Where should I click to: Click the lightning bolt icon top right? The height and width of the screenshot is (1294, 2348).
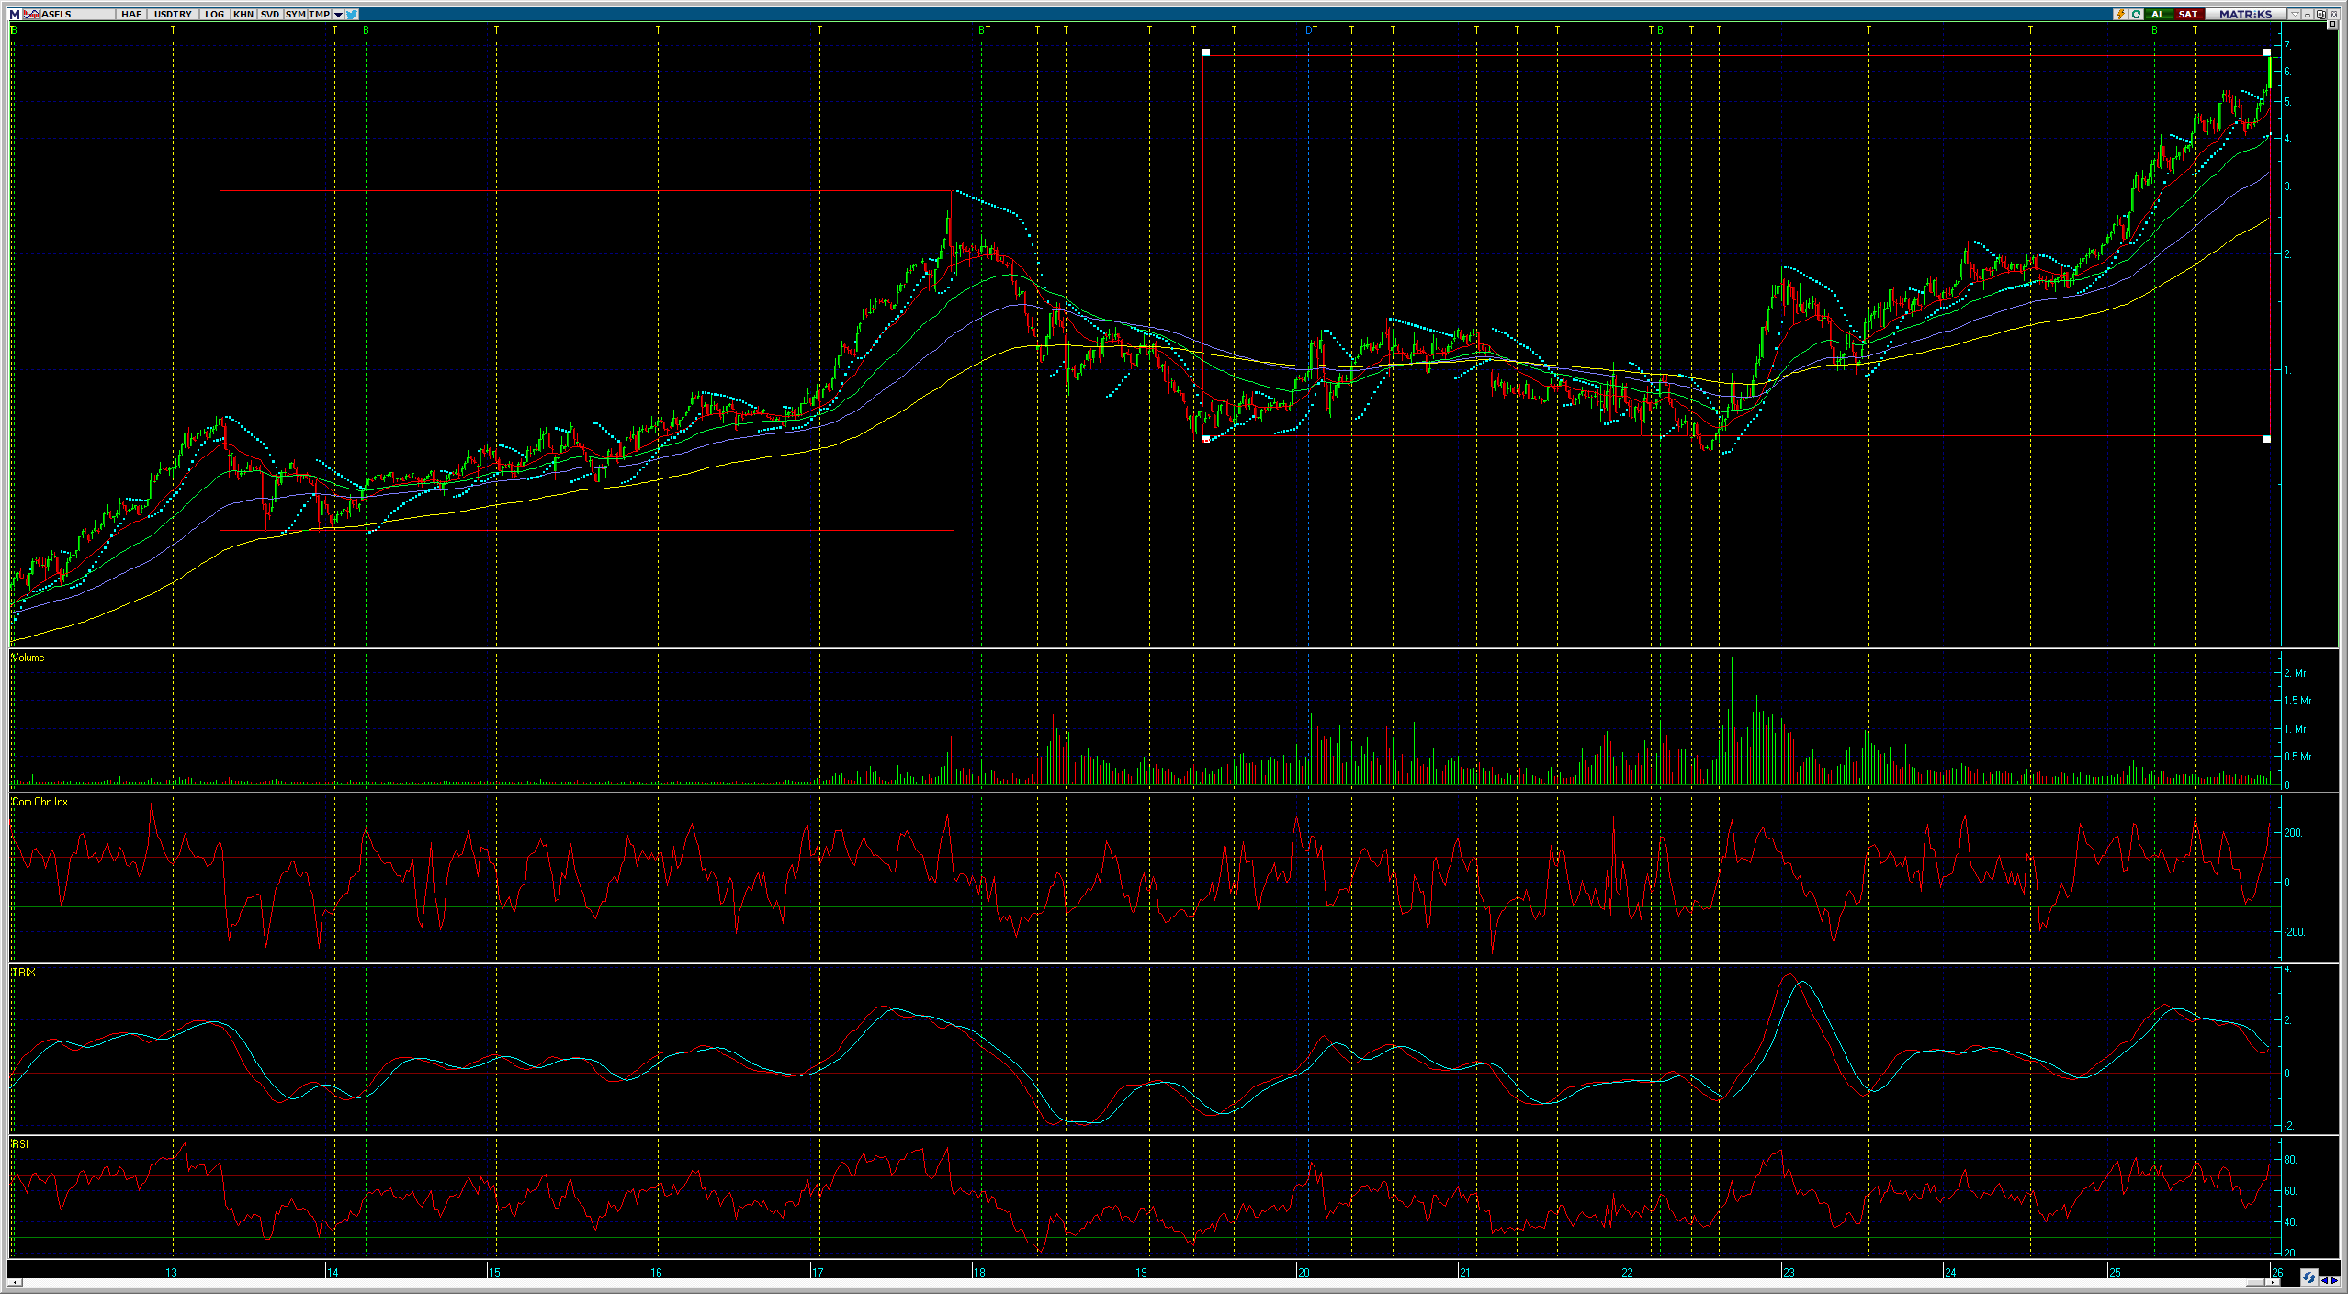(x=2121, y=15)
